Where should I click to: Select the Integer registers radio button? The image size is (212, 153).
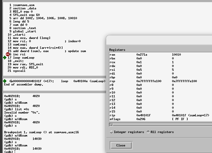[111, 132]
